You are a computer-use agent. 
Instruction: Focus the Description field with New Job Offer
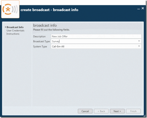96,36
